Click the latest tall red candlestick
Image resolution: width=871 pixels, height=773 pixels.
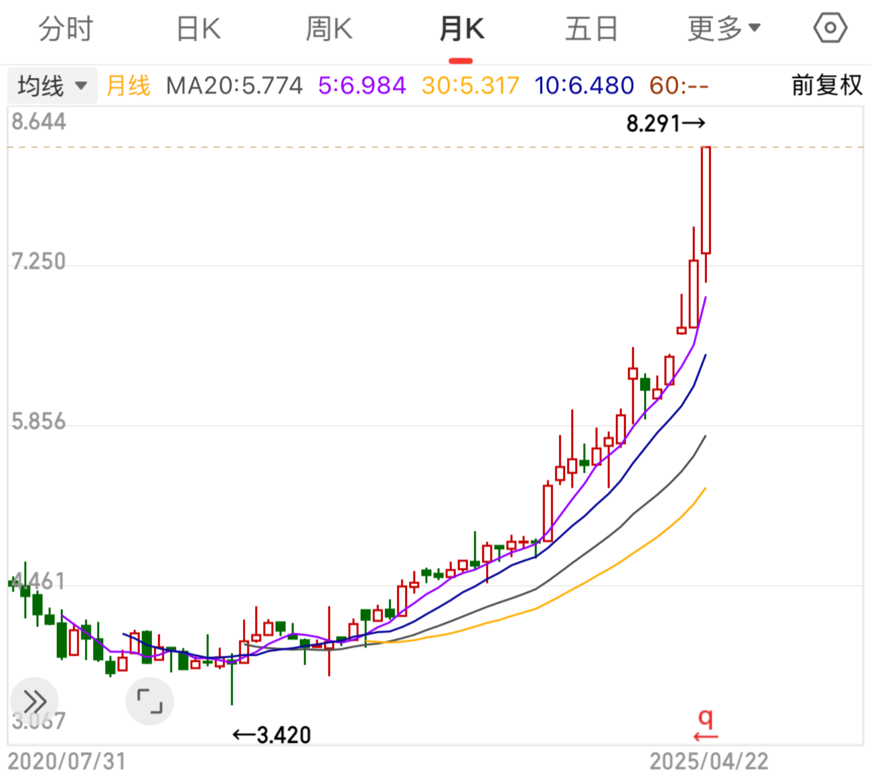706,214
